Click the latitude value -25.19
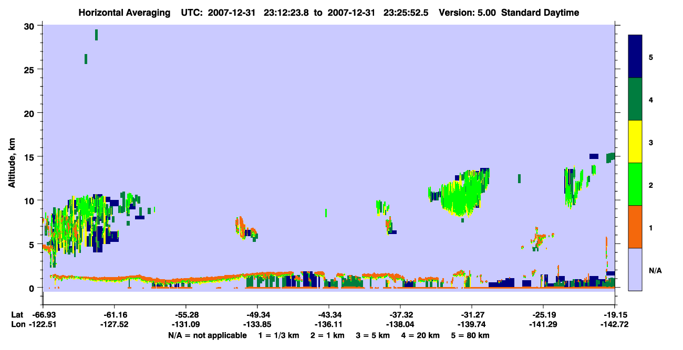 543,314
